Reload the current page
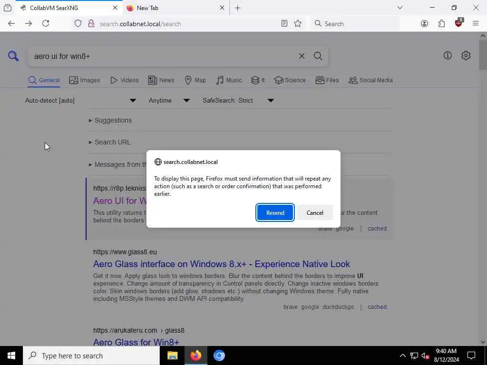 tap(46, 24)
